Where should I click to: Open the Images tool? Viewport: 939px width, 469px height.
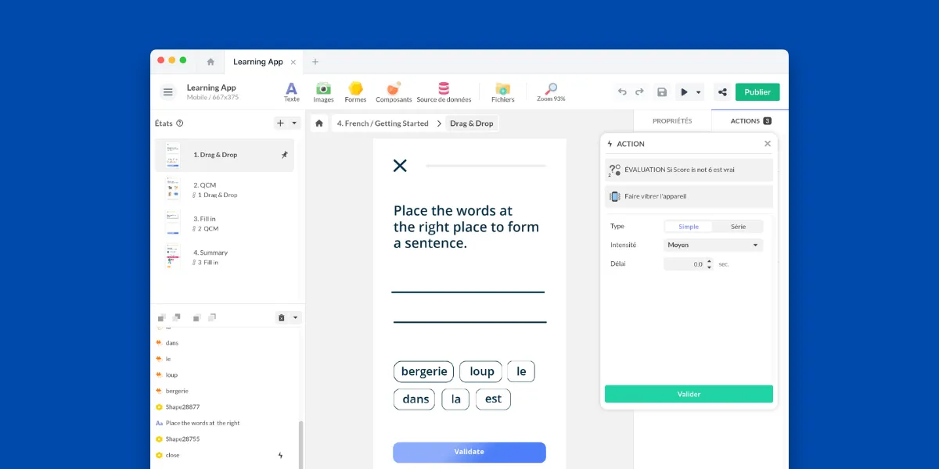[x=323, y=91]
